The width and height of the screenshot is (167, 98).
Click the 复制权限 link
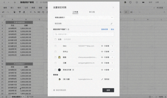105,29
